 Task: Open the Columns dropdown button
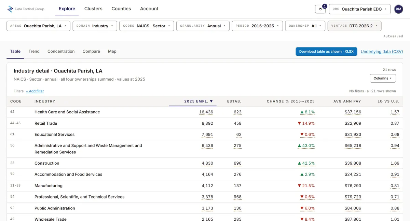click(383, 78)
